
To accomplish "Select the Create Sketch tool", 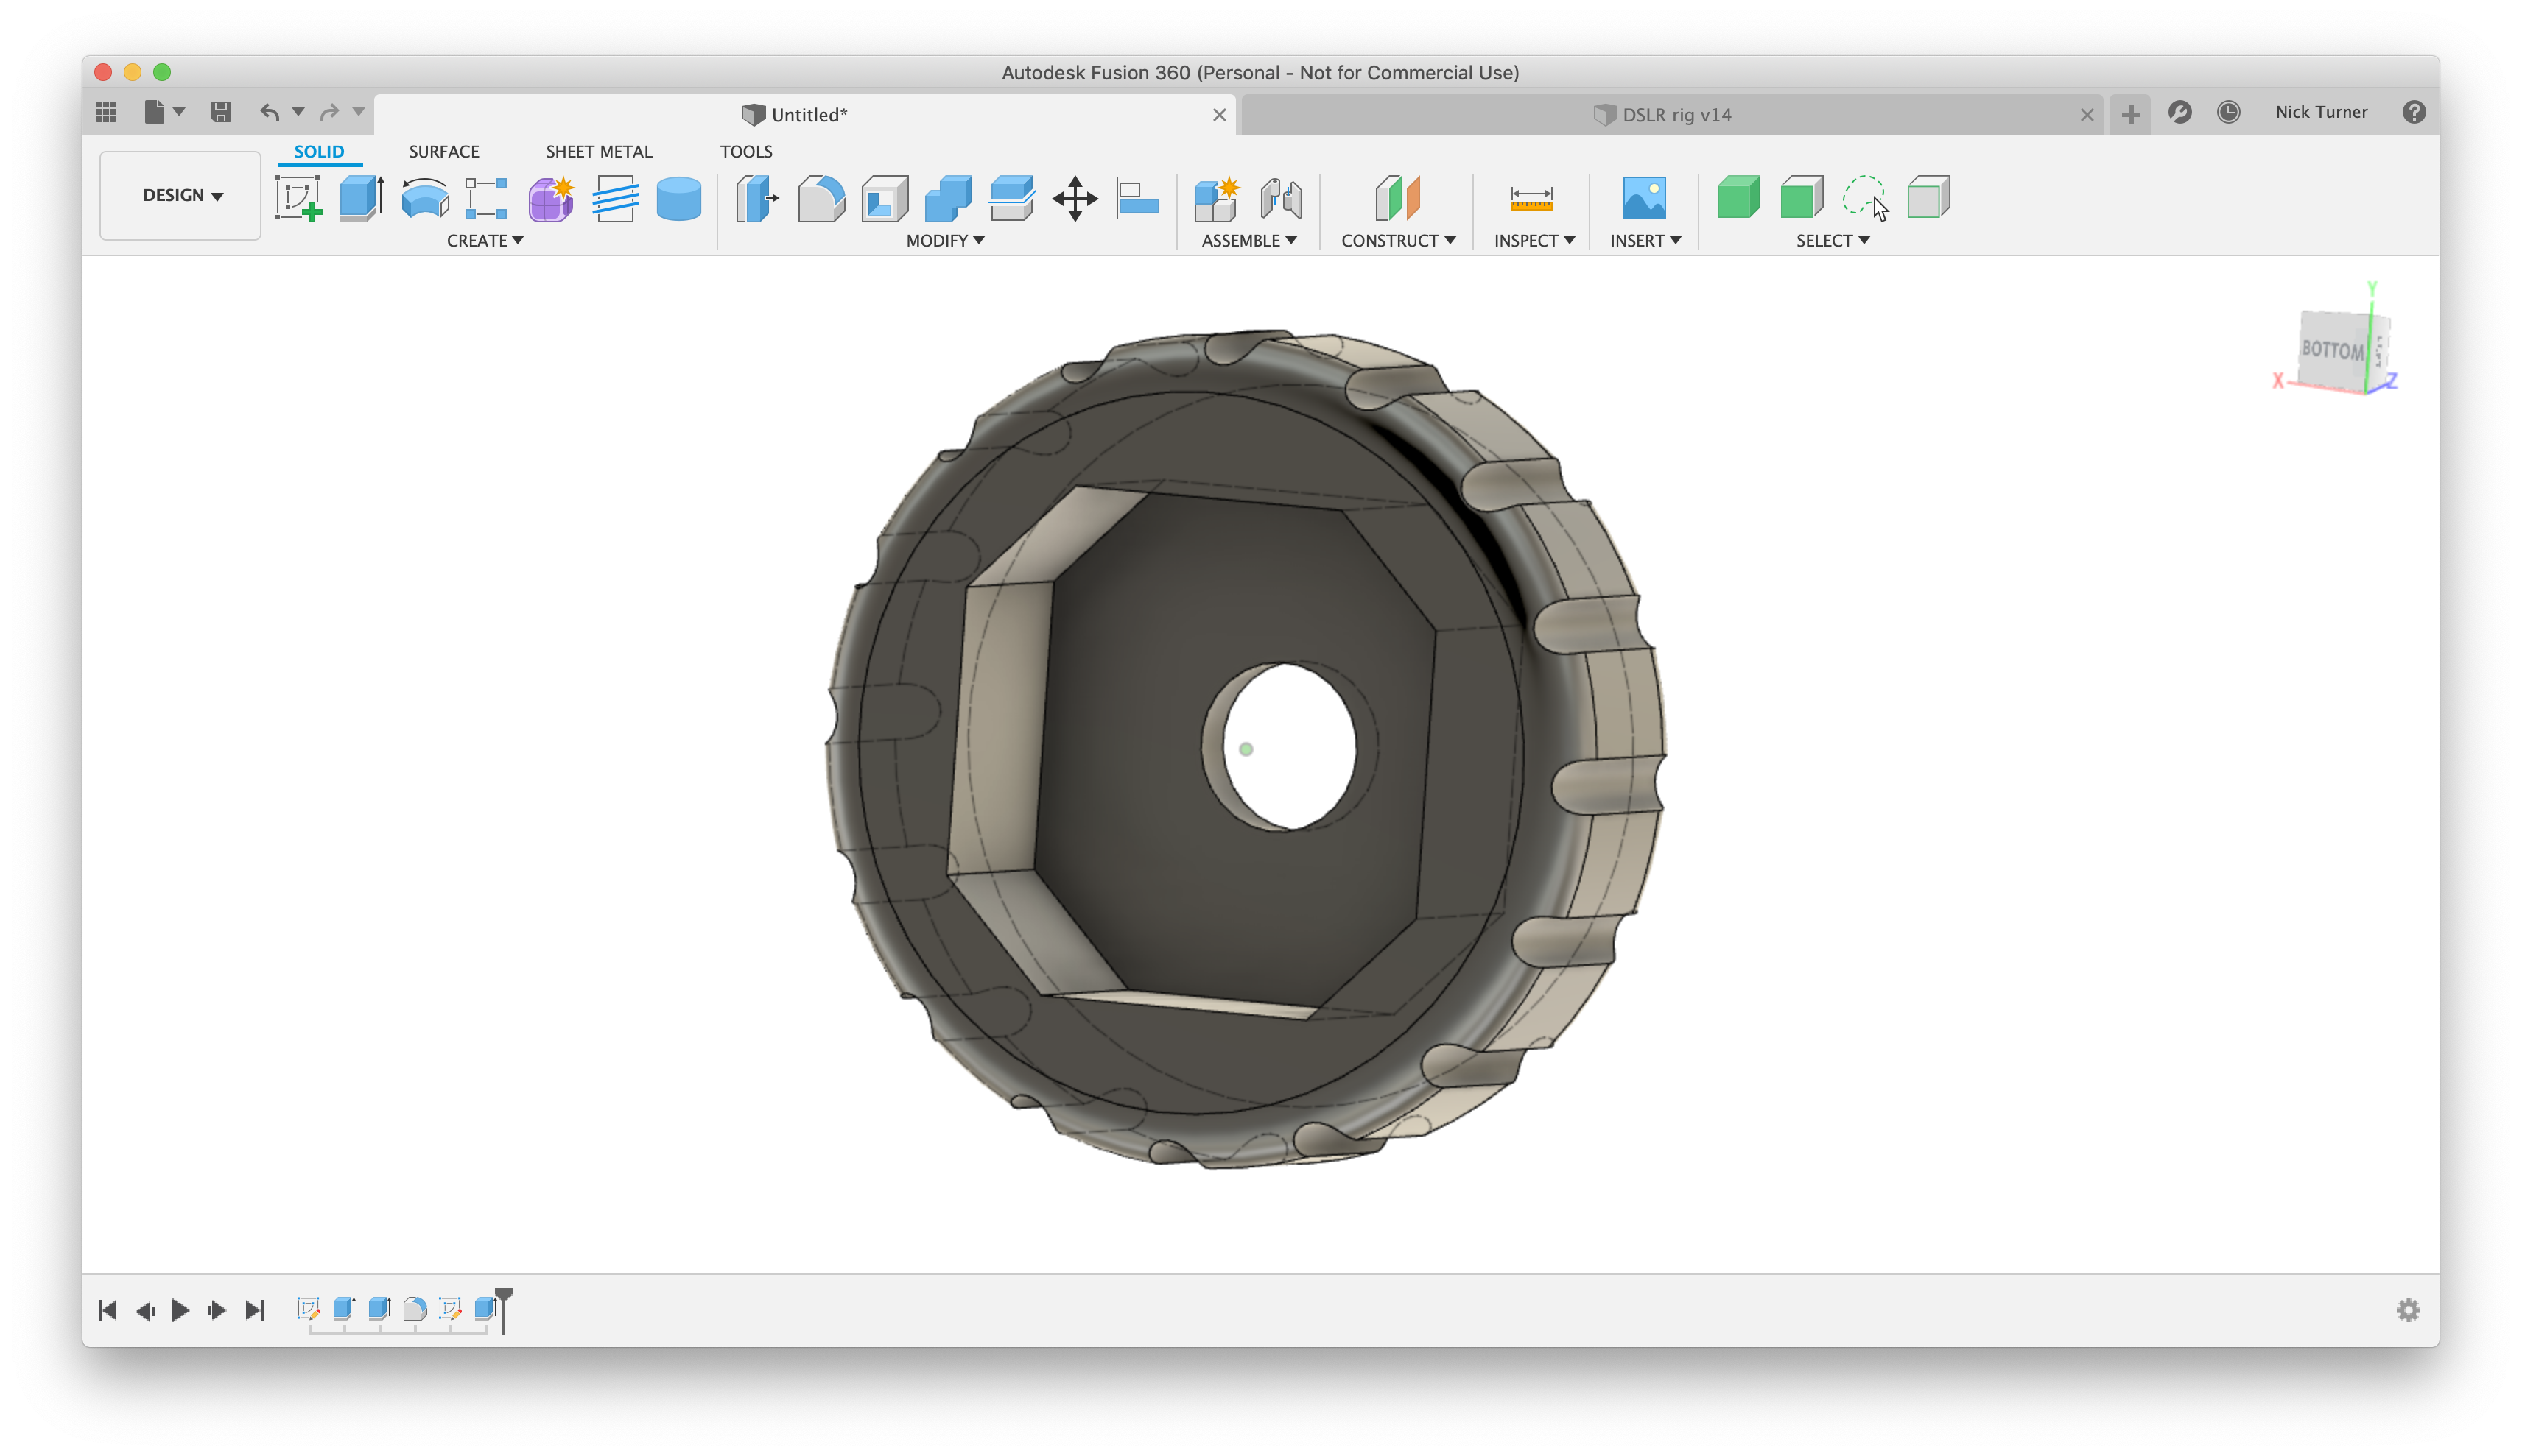I will click(x=298, y=198).
